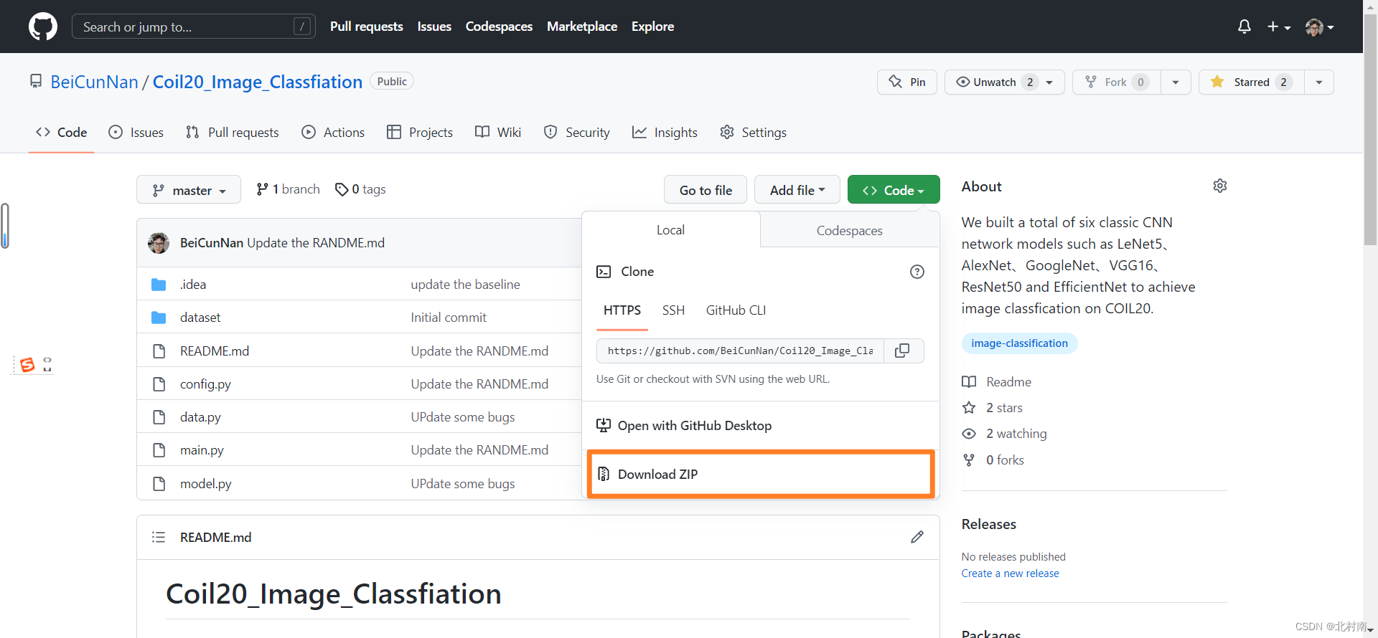
Task: Select HTTPS clone method
Action: 622,310
